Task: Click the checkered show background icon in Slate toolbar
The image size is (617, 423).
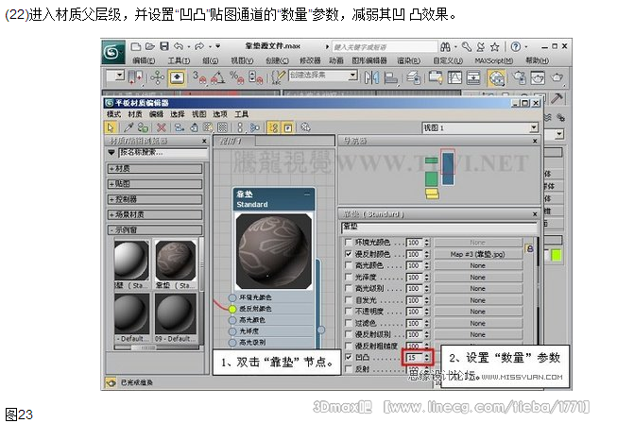Action: coord(222,127)
